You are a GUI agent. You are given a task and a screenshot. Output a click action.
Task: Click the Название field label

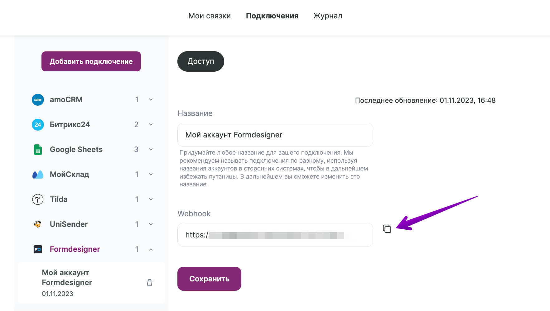coord(195,113)
